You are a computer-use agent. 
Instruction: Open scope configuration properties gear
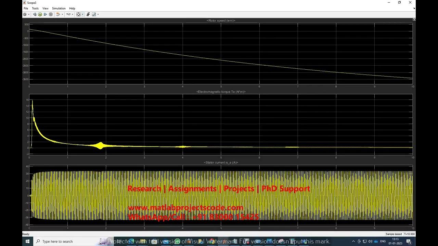[25, 14]
